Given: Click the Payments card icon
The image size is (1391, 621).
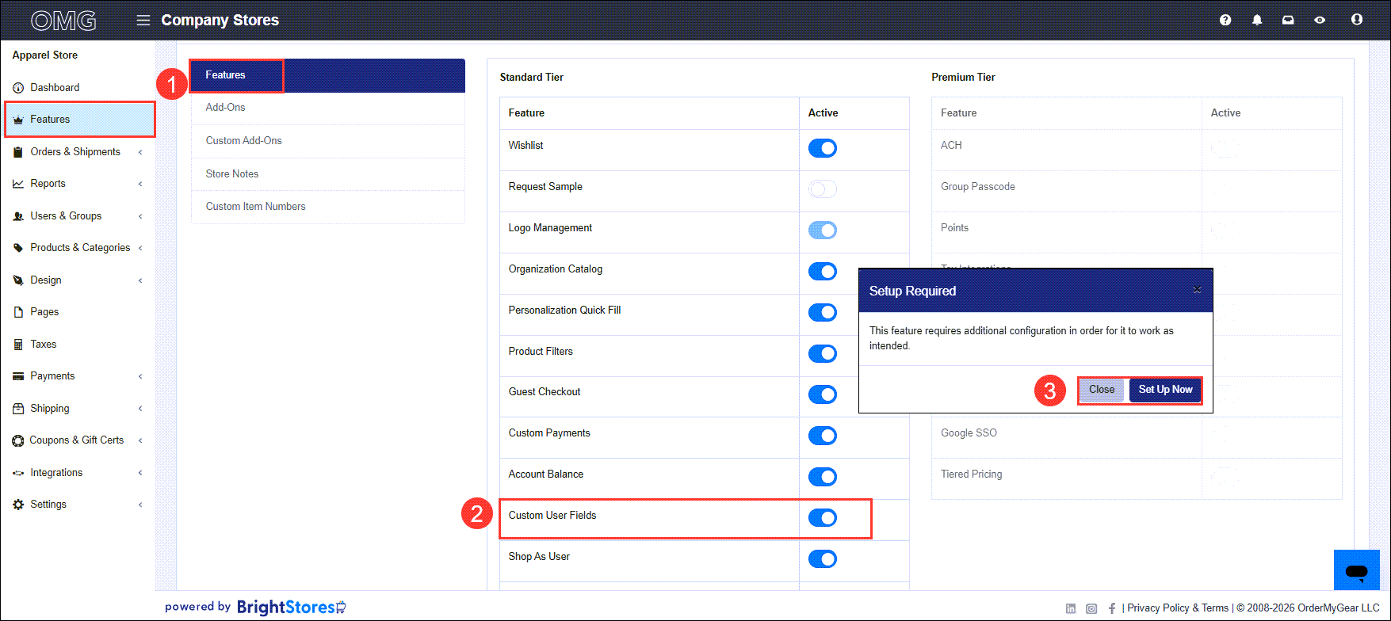Looking at the screenshot, I should (x=18, y=376).
